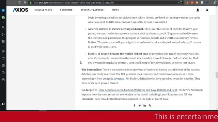Screen dimensions: 218x122
Task: Click the orange extension icon in toolbar
Action: tap(187, 3)
